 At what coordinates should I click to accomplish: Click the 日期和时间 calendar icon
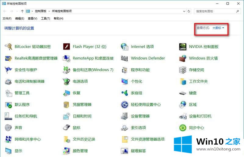66,116
